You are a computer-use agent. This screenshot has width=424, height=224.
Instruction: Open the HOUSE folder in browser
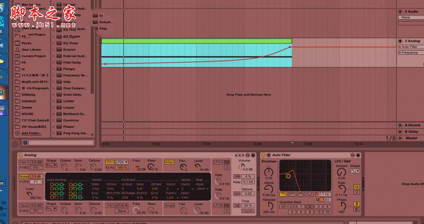click(28, 114)
